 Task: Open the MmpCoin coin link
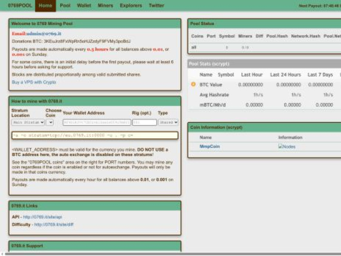209,146
